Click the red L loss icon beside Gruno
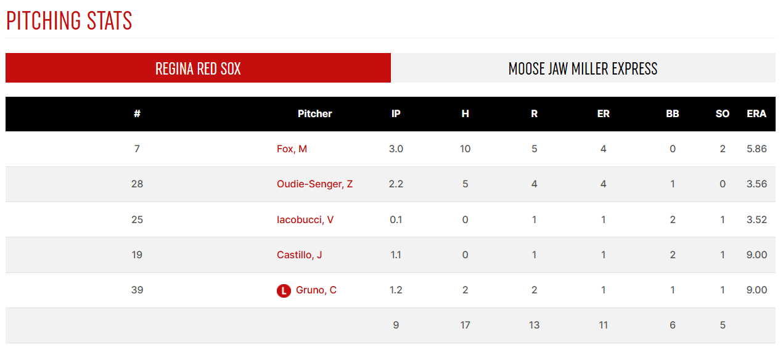Screen dimensions: 783x347 [284, 291]
